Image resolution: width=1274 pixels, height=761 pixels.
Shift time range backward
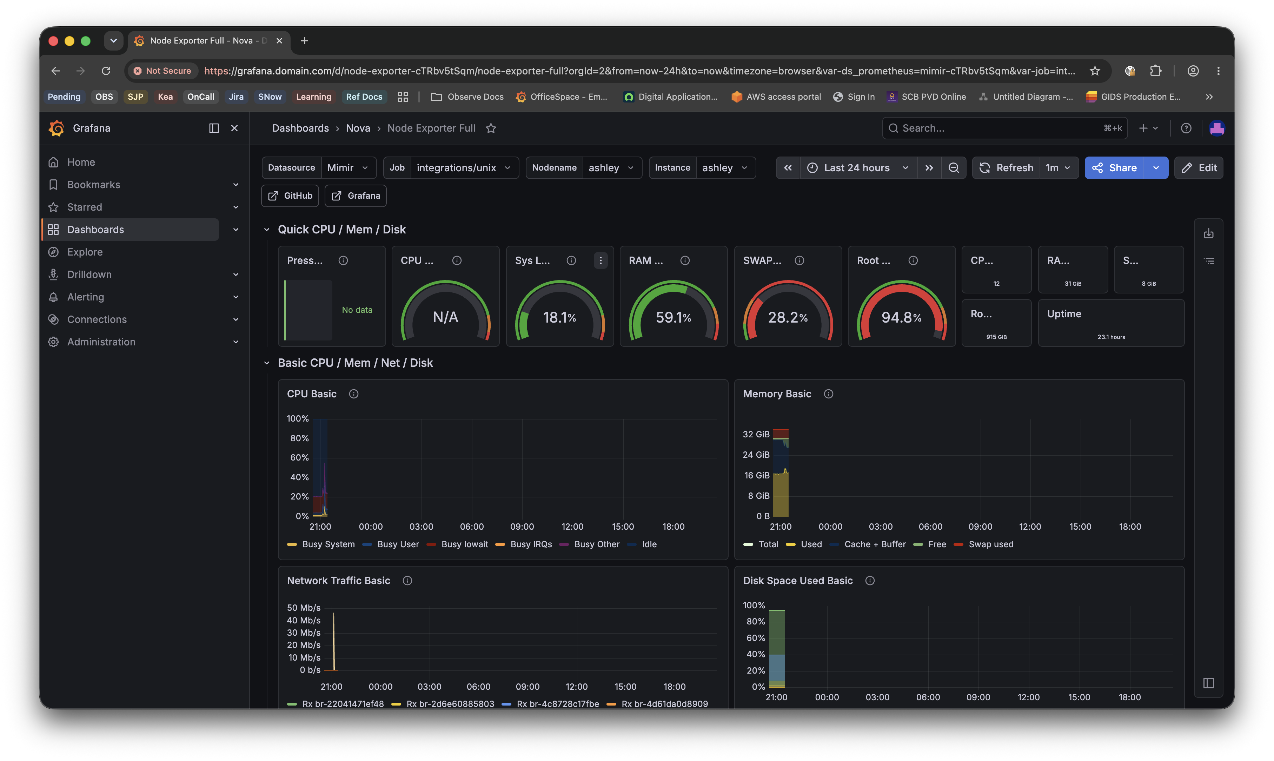[788, 168]
